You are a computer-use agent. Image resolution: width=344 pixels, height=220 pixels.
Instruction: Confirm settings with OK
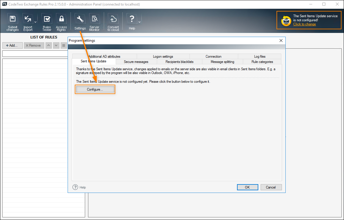point(248,187)
